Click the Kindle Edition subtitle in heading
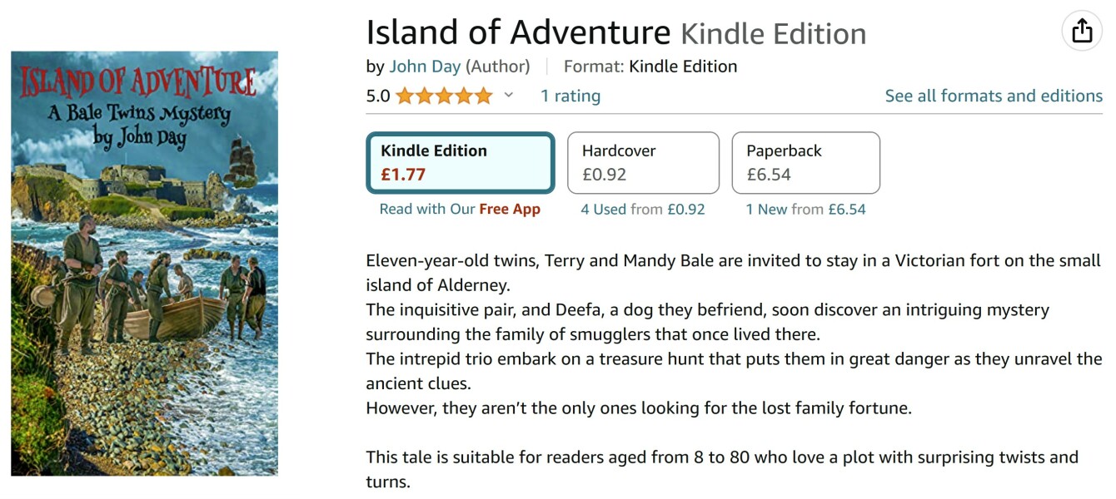1116x499 pixels. point(773,34)
